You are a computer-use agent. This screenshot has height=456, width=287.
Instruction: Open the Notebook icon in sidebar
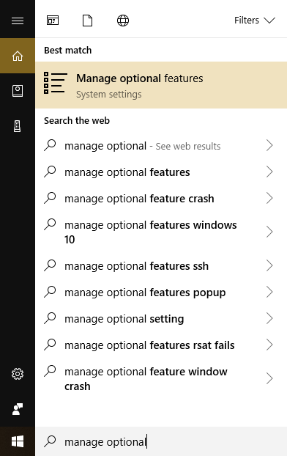[18, 91]
